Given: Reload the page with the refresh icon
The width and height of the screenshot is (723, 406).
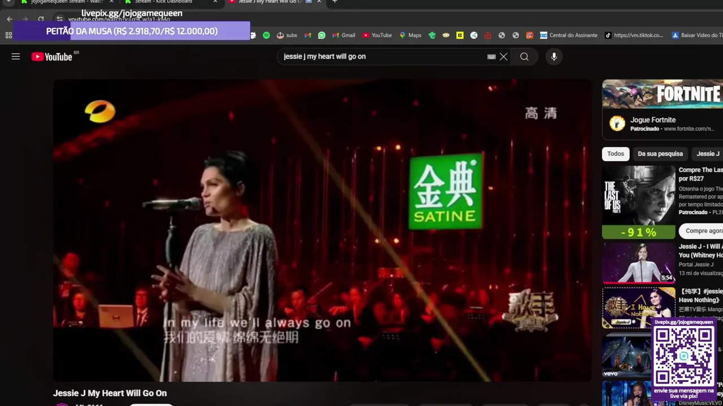Looking at the screenshot, I should [x=41, y=19].
